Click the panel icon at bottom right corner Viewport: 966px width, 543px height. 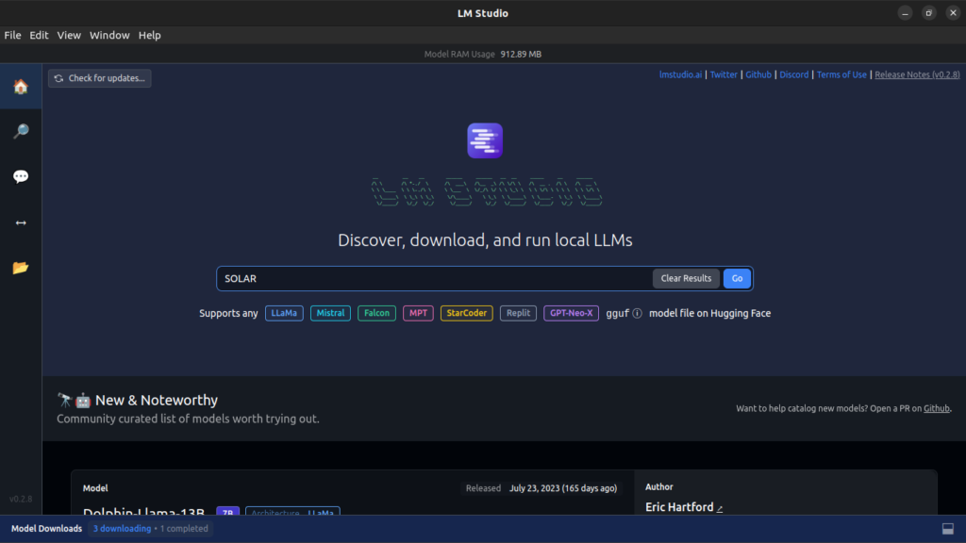pyautogui.click(x=948, y=528)
